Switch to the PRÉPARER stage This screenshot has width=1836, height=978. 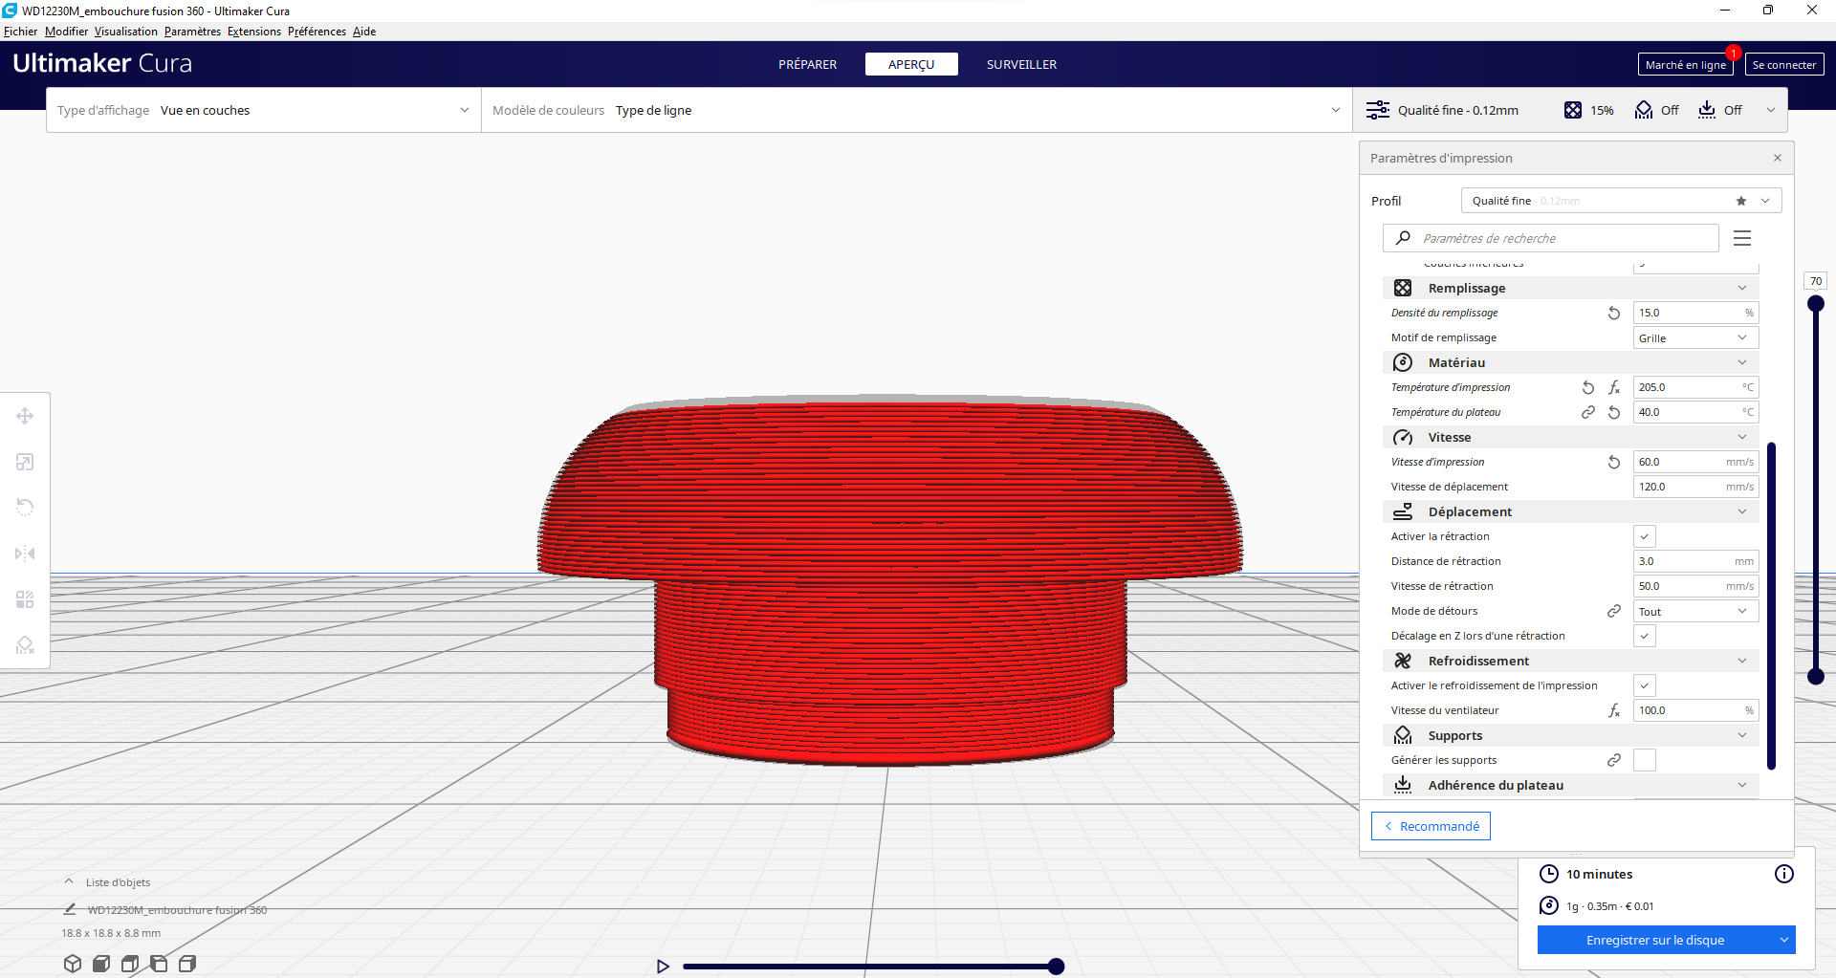pyautogui.click(x=807, y=64)
